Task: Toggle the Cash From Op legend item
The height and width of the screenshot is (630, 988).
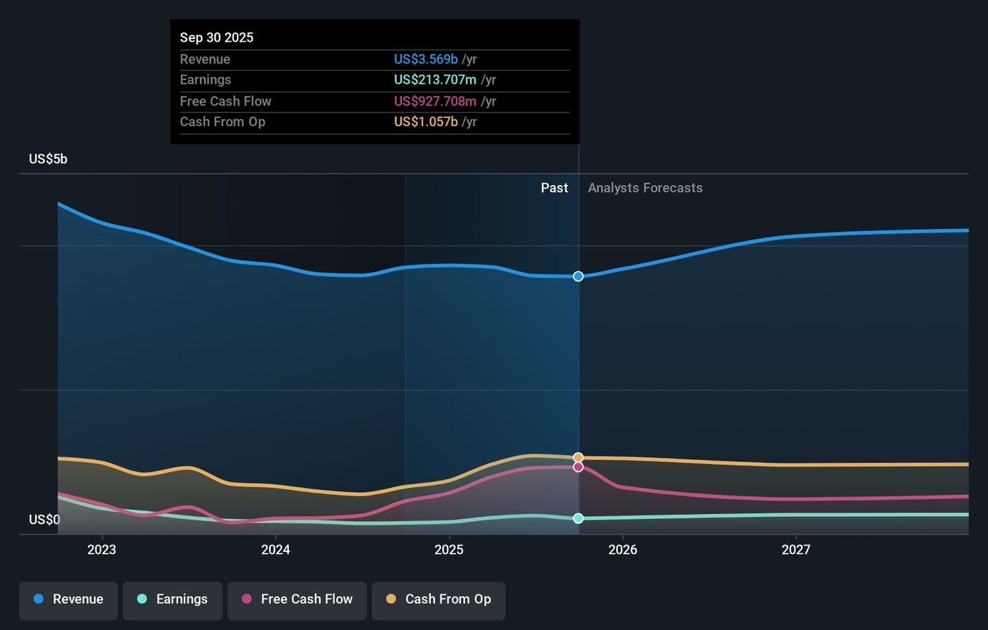Action: [438, 599]
